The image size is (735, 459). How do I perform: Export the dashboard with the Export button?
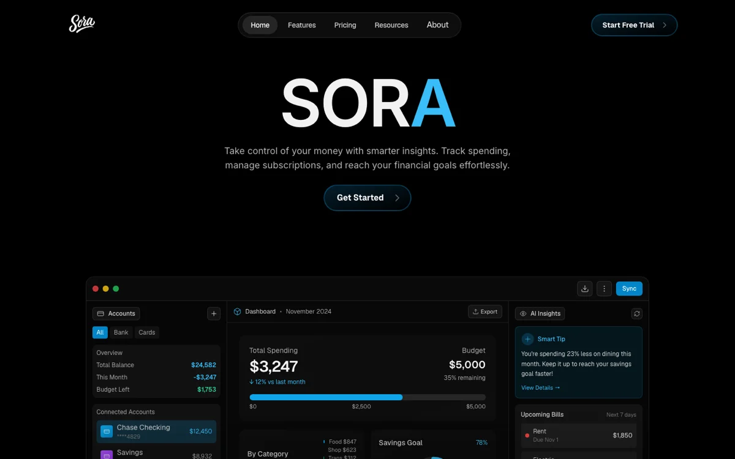tap(485, 312)
